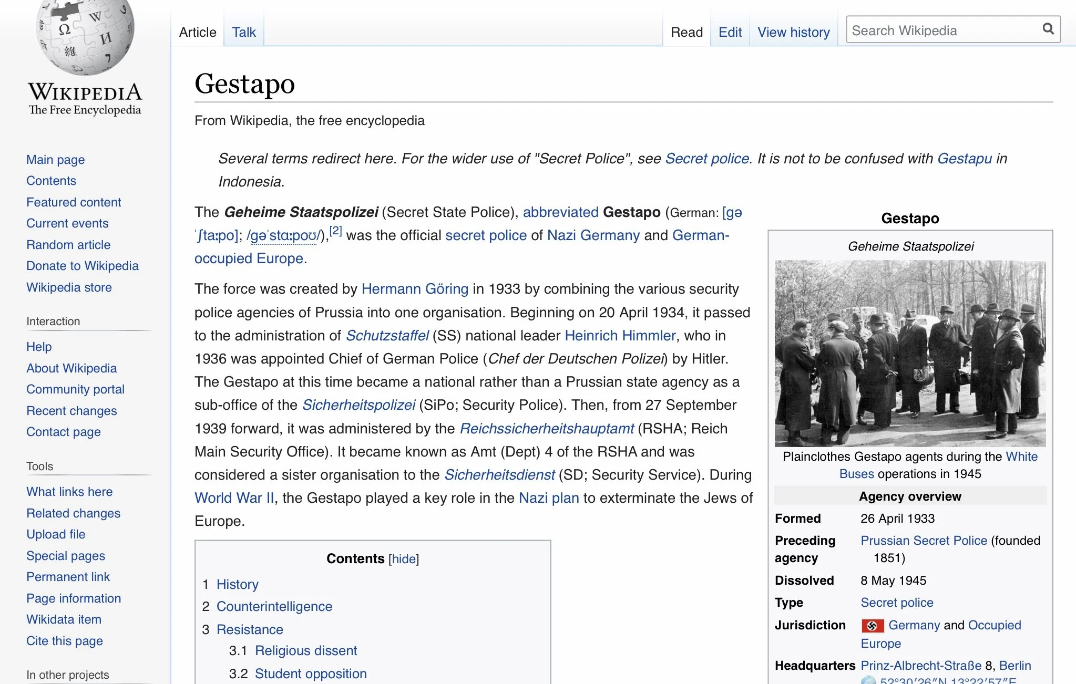The height and width of the screenshot is (684, 1076).
Task: Open Donate to Wikipedia link
Action: [x=83, y=266]
